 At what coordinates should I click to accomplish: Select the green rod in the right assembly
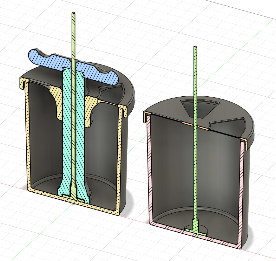click(x=195, y=79)
